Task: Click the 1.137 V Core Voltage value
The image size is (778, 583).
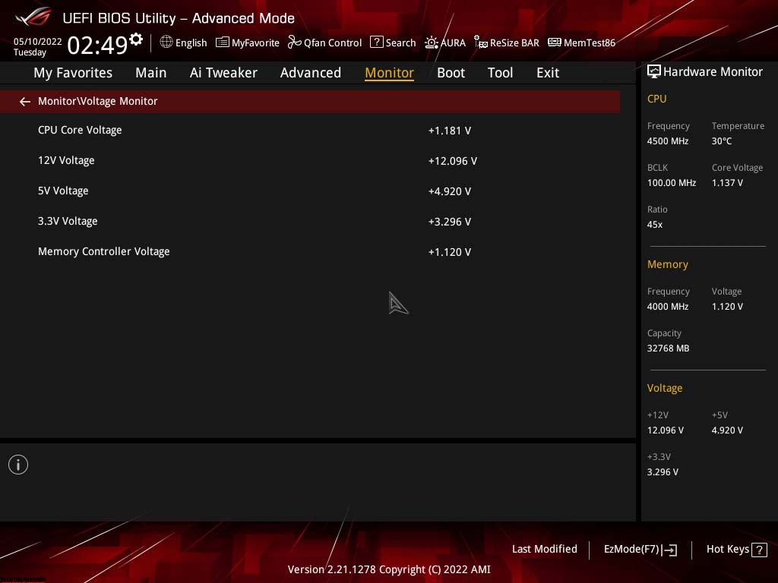Action: coord(727,182)
